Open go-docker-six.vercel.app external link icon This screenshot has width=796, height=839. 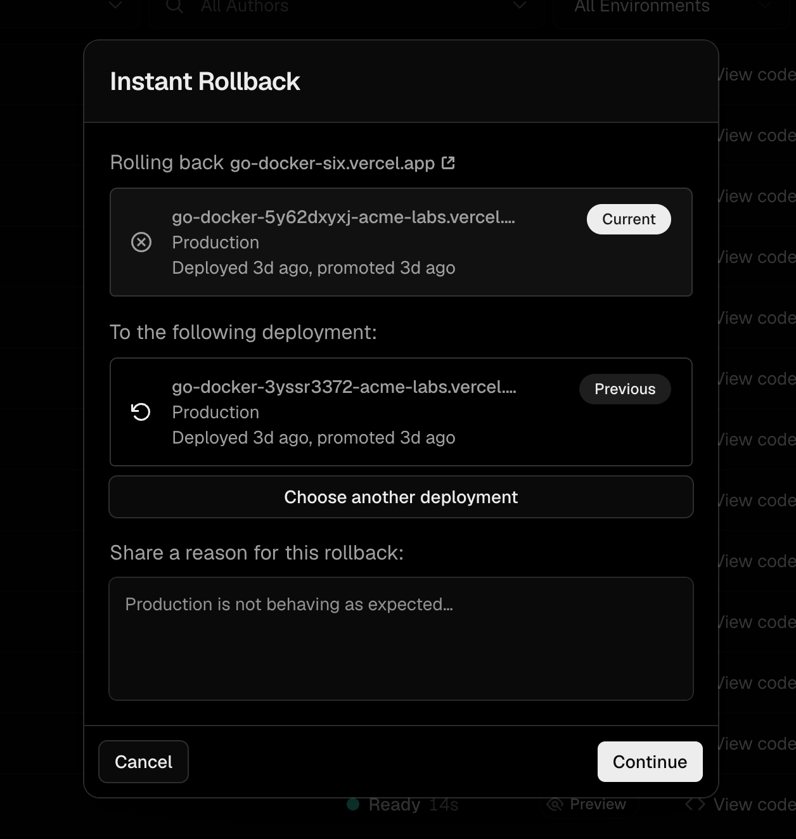448,163
